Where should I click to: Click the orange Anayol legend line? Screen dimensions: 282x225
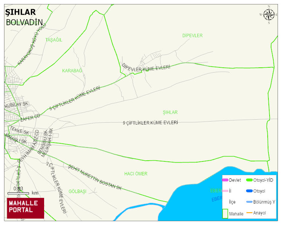249,213
